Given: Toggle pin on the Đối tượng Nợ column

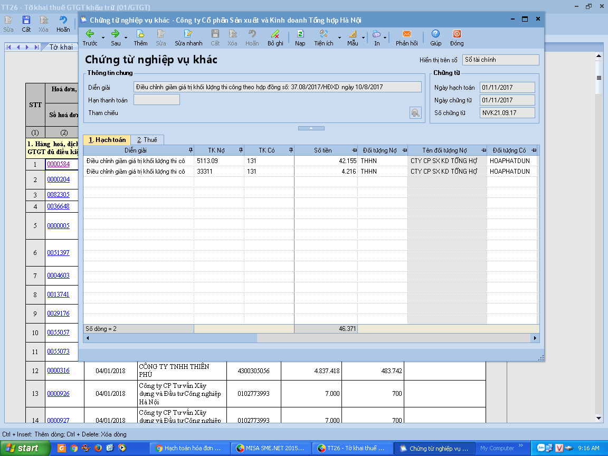Looking at the screenshot, I should point(404,150).
